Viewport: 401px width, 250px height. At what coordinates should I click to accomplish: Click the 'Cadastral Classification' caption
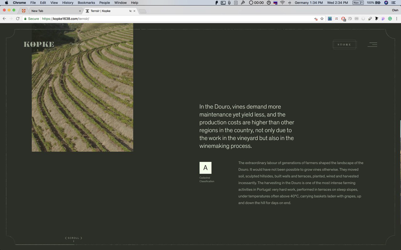207,180
